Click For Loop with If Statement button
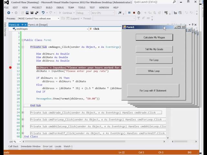The width and height of the screenshot is (207, 155). click(x=153, y=90)
